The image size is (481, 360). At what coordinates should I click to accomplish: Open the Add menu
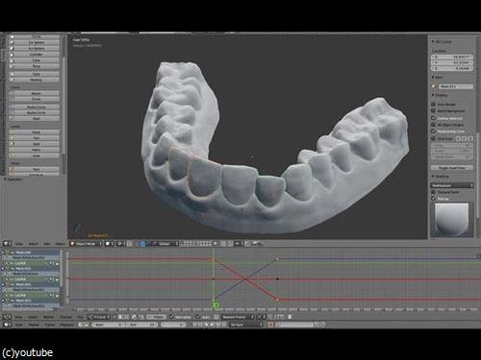pyautogui.click(x=47, y=244)
